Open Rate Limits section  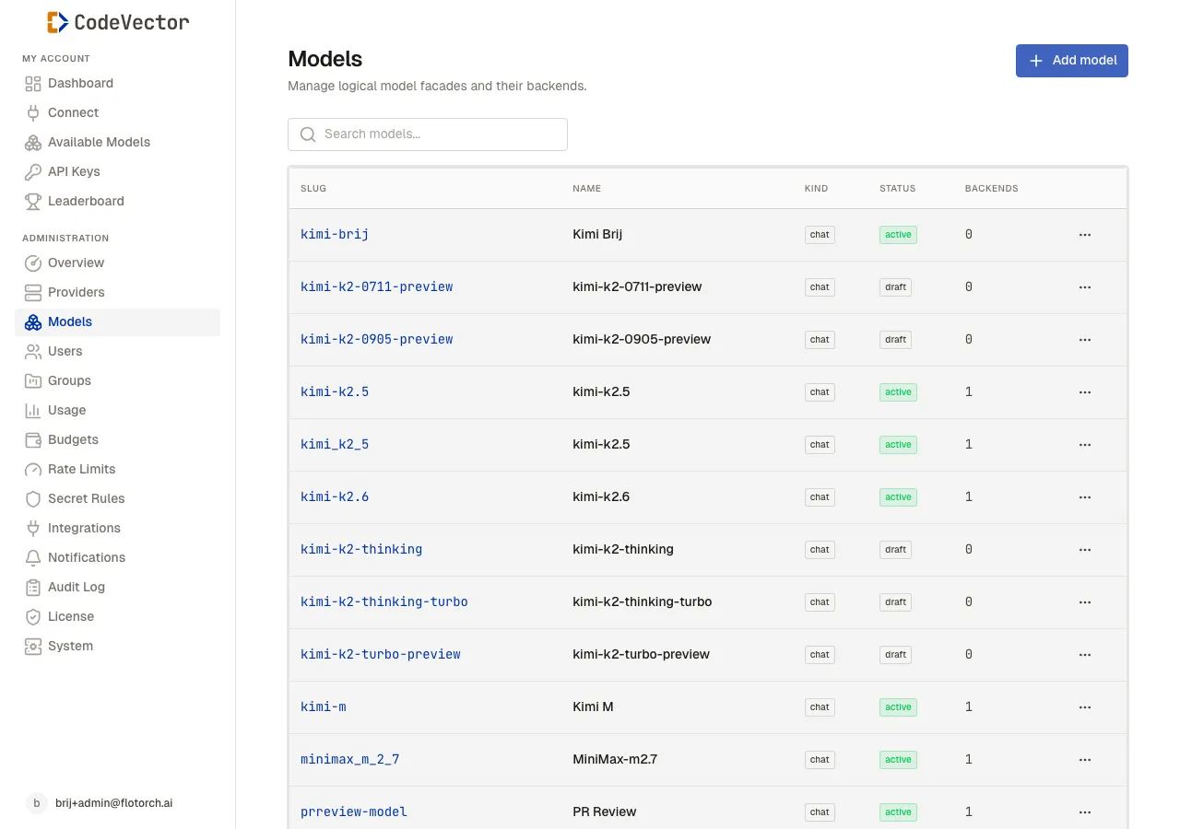117,469
